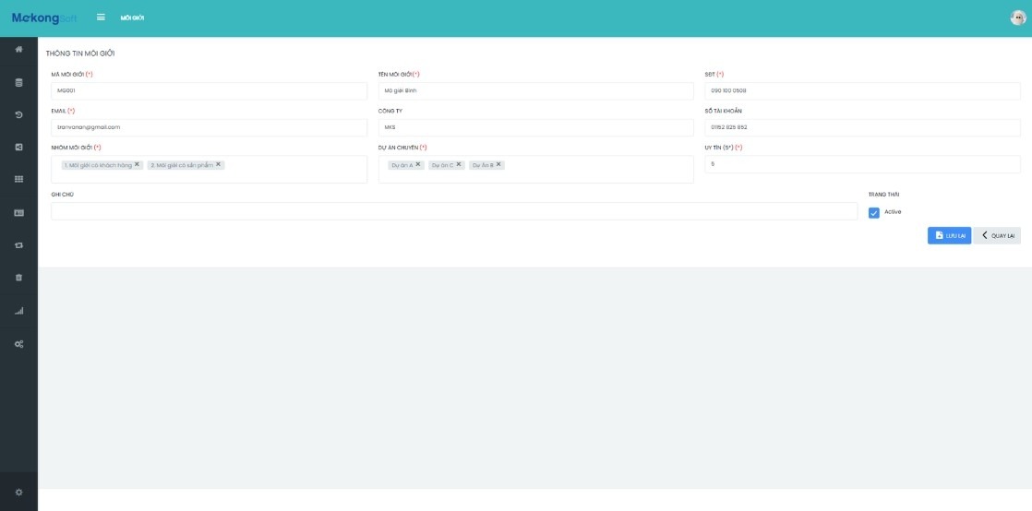
Task: Click the database stack sidebar icon
Action: [x=18, y=82]
